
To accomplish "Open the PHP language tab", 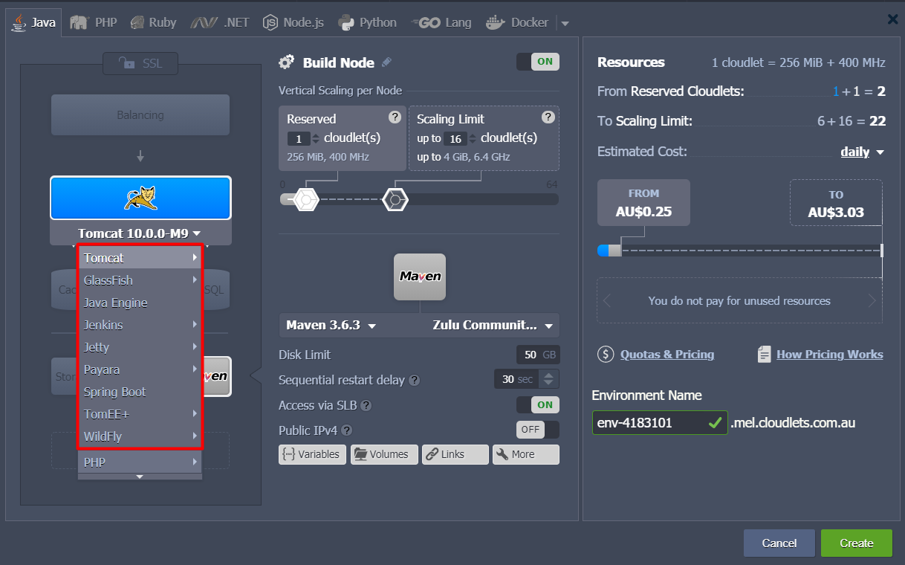I will click(x=94, y=22).
